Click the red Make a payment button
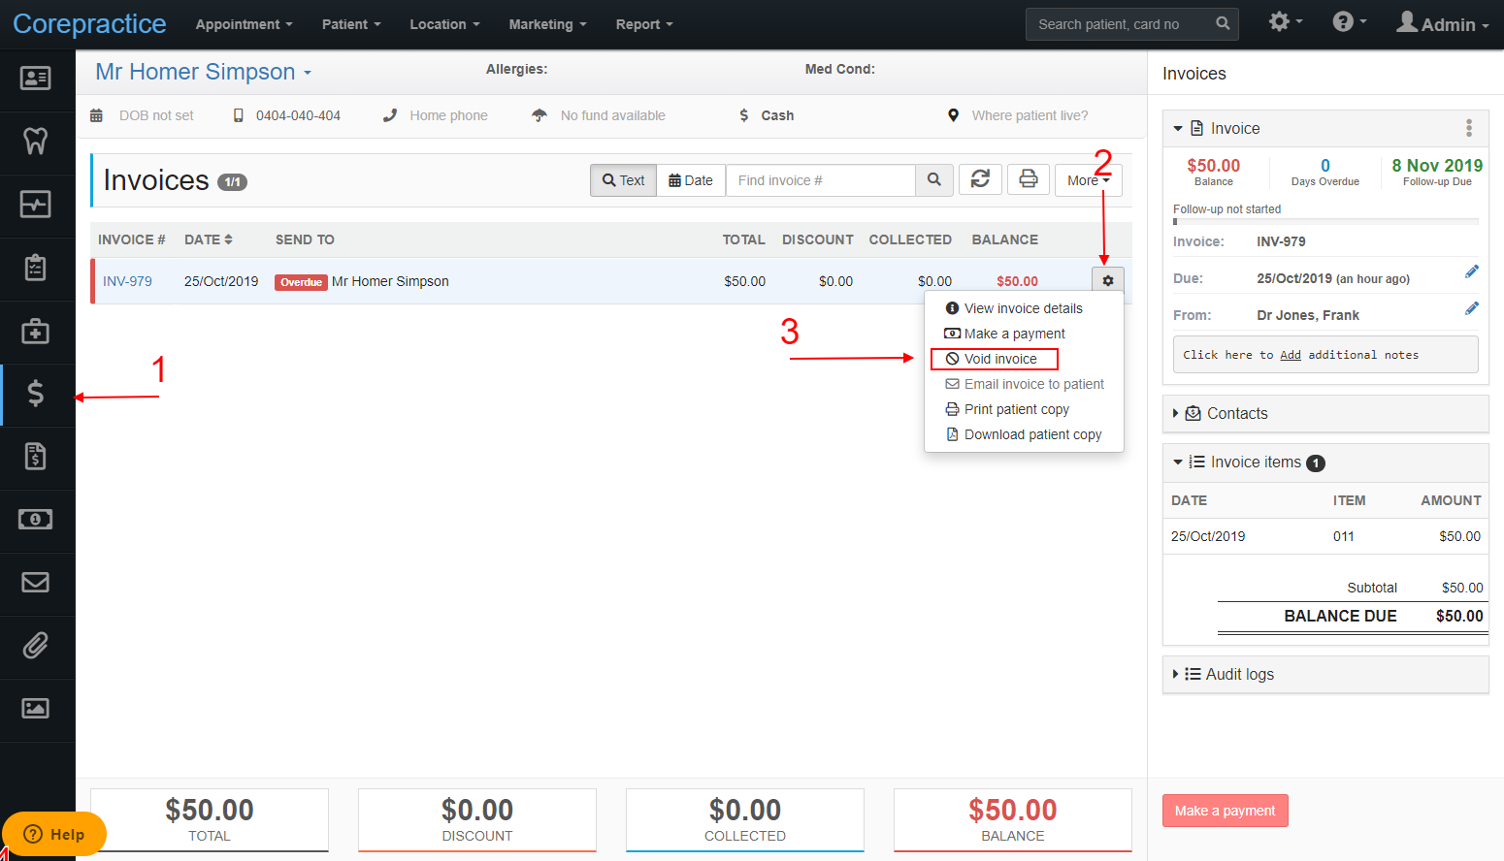1504x861 pixels. point(1225,811)
